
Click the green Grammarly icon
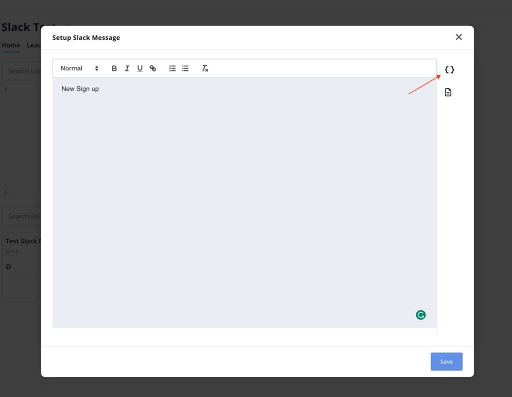coord(420,315)
